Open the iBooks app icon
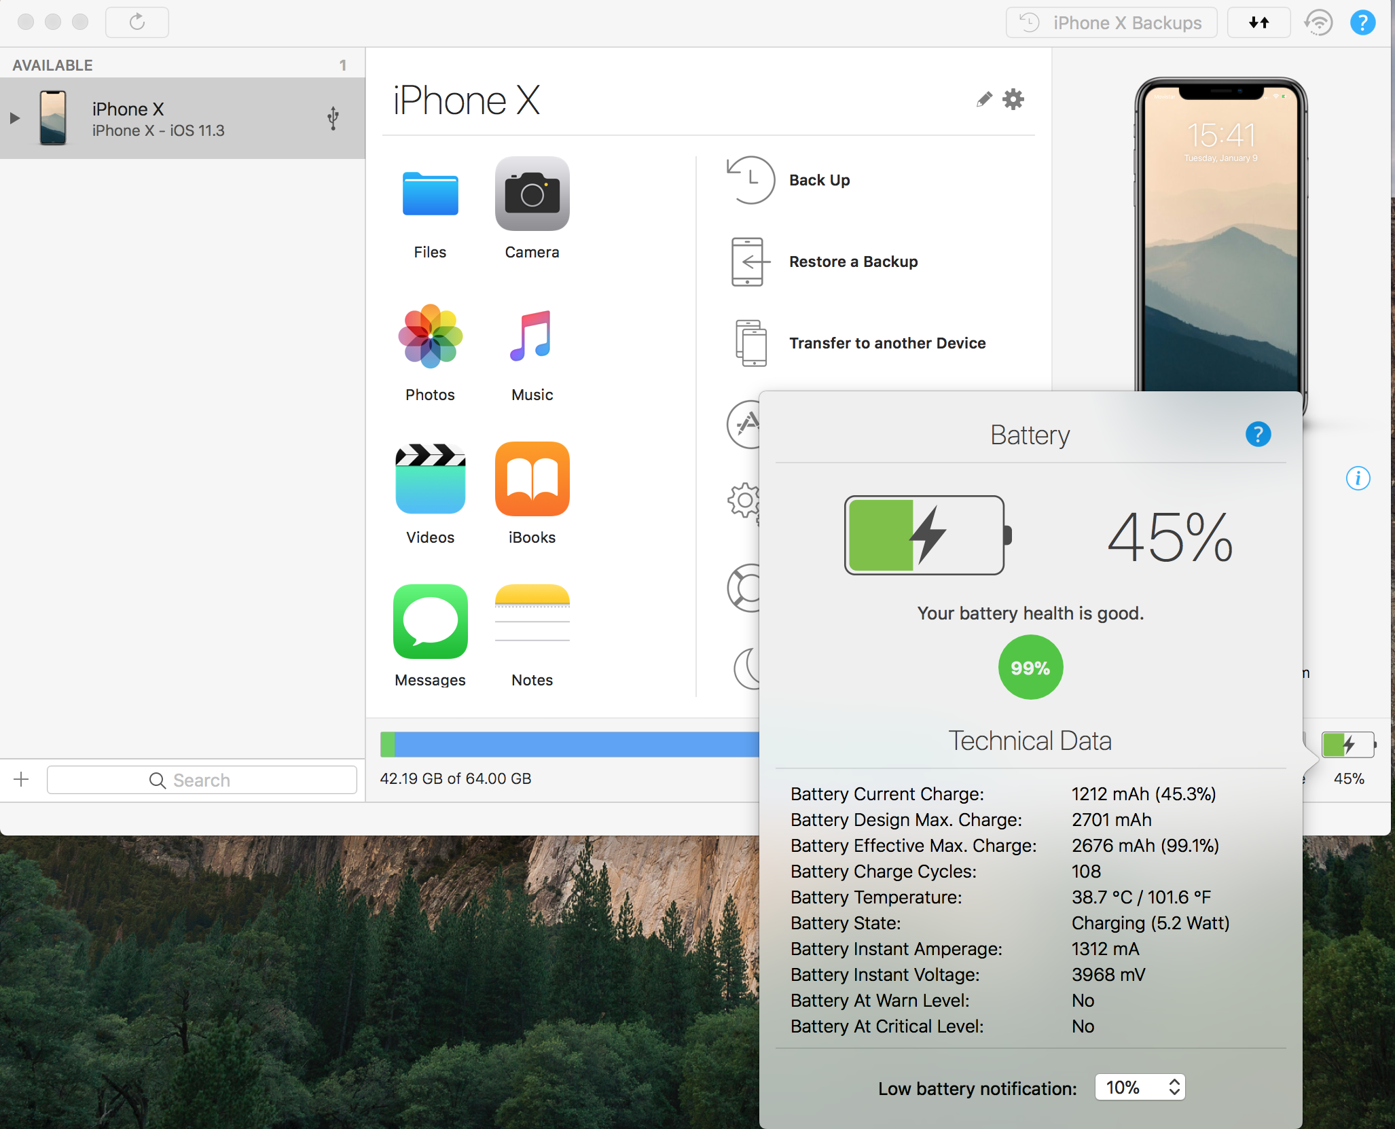The height and width of the screenshot is (1129, 1395). pyautogui.click(x=532, y=479)
